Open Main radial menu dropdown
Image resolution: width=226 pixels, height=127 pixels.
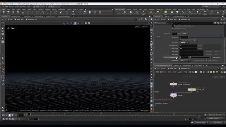(55, 7)
